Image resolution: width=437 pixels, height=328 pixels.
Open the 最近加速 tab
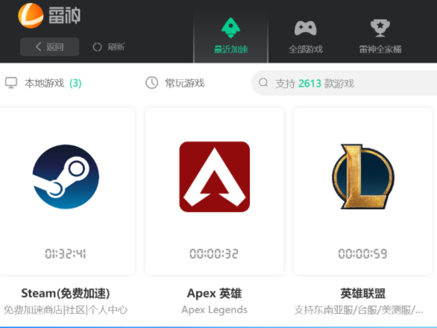(231, 36)
